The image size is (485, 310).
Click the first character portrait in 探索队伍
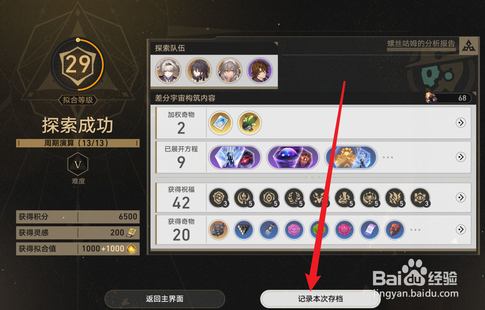(x=168, y=70)
